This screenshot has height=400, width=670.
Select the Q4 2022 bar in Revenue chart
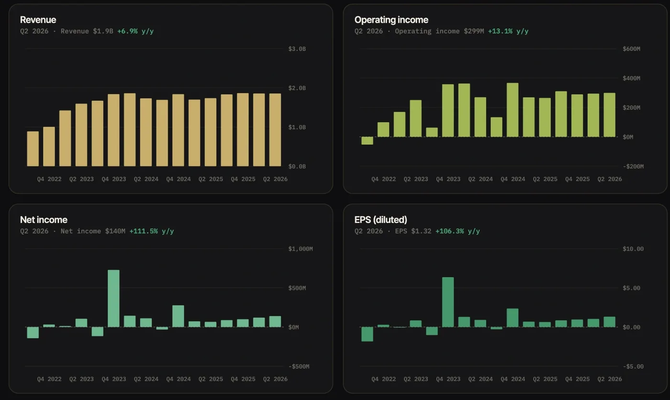pyautogui.click(x=49, y=146)
